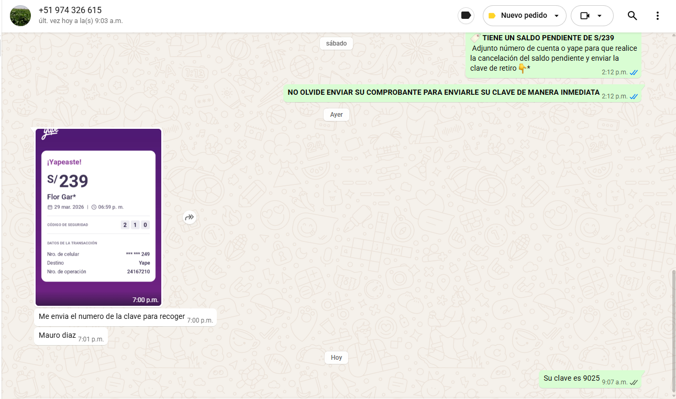This screenshot has height=399, width=676.
Task: Search messages with the magnifier icon
Action: pos(632,16)
